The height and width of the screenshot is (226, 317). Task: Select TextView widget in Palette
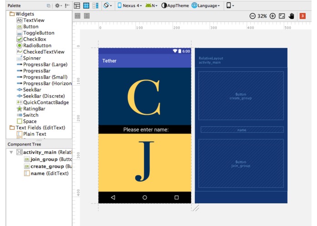30,20
